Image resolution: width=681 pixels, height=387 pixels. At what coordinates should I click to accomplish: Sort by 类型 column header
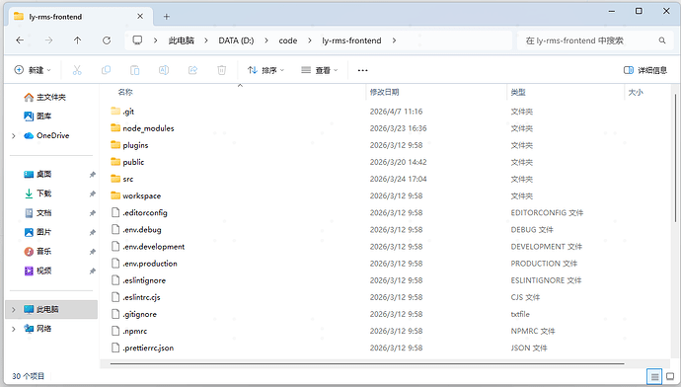(x=518, y=92)
